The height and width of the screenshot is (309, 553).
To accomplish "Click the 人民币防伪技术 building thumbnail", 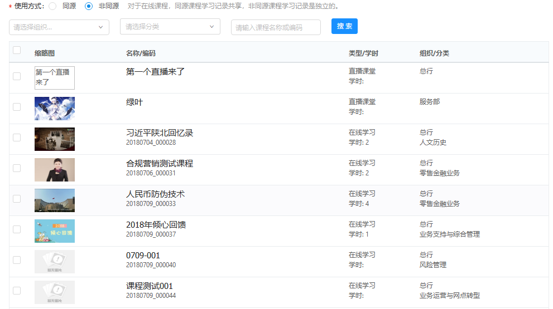I will [x=54, y=200].
